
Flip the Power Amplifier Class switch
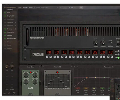pos(118,42)
